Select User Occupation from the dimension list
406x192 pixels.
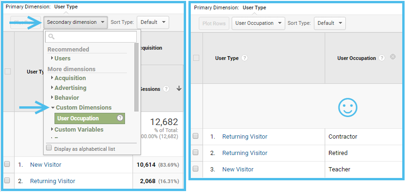[78, 118]
